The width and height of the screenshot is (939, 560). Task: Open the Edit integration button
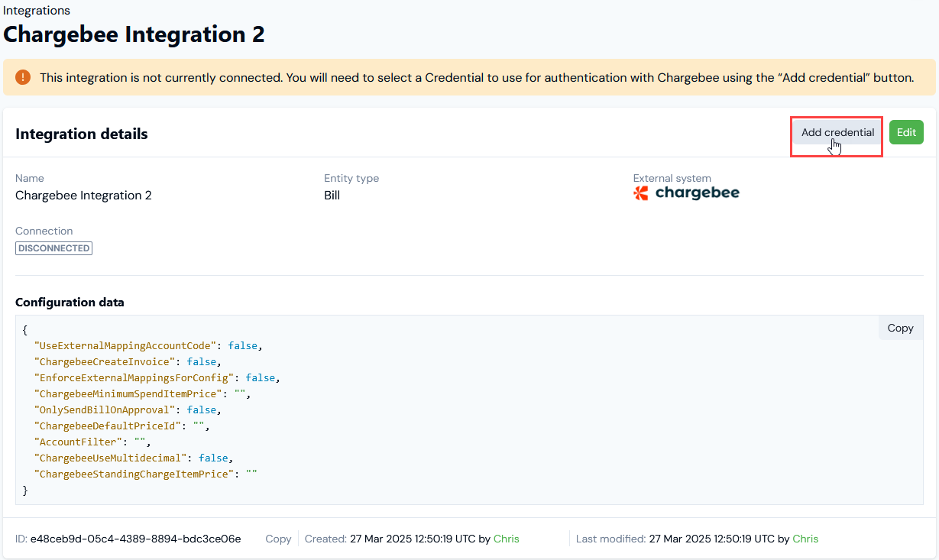906,132
